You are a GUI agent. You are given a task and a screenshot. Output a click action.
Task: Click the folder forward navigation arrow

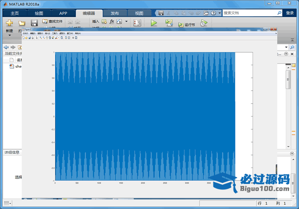click(x=13, y=47)
